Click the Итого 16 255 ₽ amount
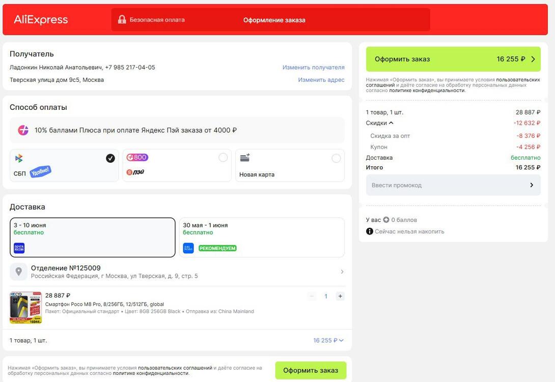This screenshot has height=382, width=555. (x=528, y=167)
